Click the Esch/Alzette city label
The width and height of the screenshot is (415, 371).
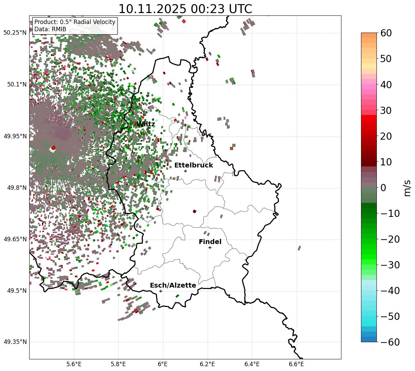[x=173, y=285]
